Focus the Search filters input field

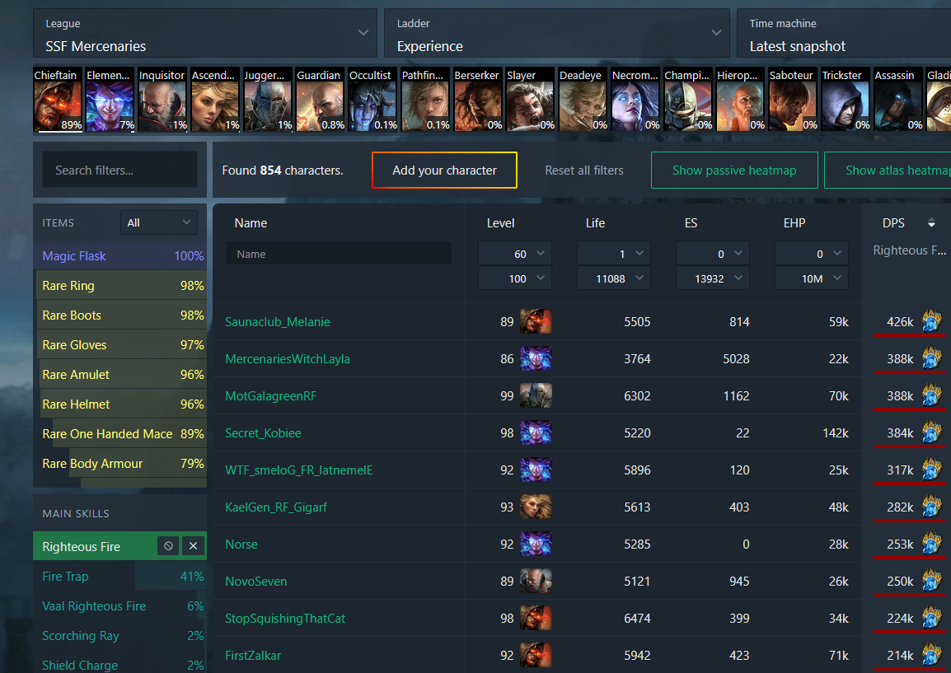120,171
